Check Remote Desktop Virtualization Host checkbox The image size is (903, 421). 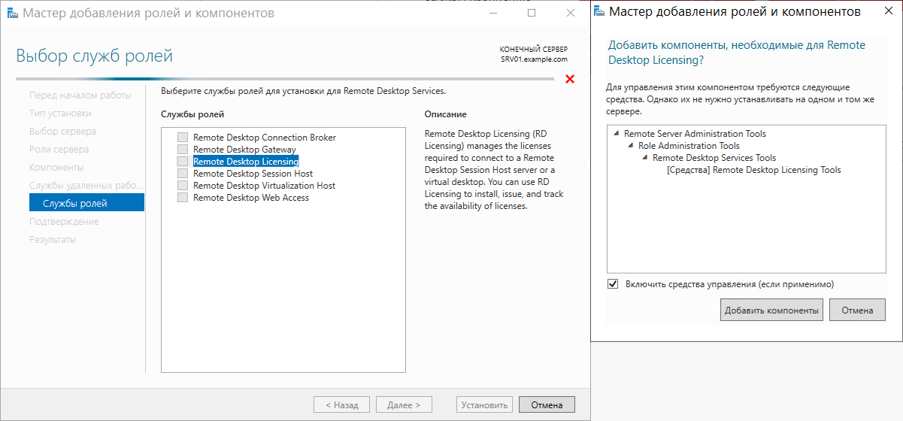[183, 186]
